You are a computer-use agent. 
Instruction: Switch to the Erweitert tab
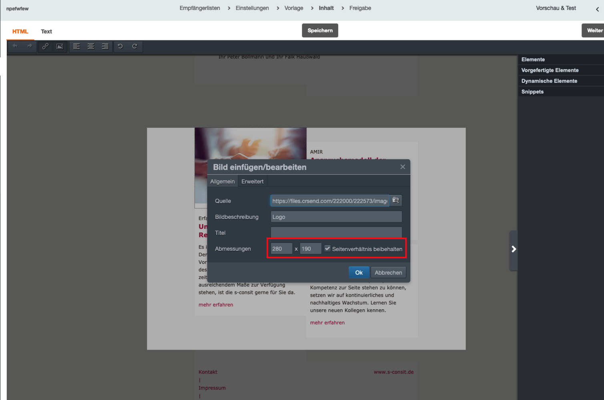(x=252, y=182)
